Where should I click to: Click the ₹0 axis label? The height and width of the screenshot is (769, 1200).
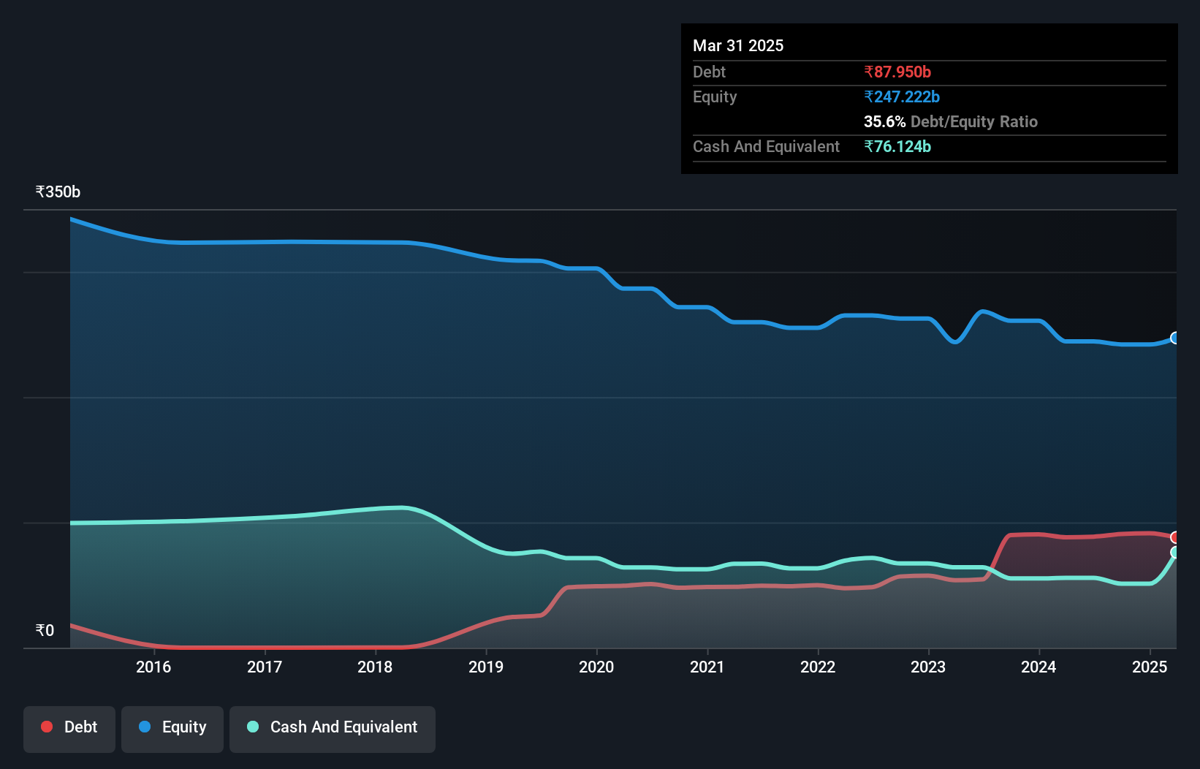click(x=45, y=630)
